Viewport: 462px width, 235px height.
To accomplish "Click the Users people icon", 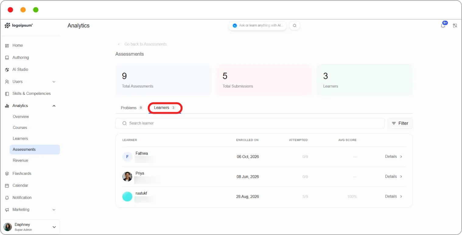I will 7,82.
